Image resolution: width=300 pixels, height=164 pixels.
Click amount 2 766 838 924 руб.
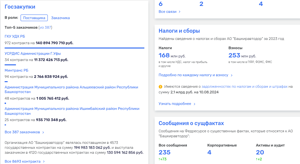click(x=51, y=77)
